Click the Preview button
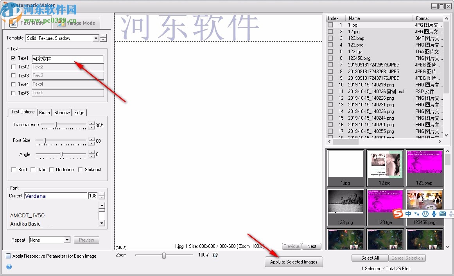Image resolution: width=454 pixels, height=276 pixels. coord(86,240)
